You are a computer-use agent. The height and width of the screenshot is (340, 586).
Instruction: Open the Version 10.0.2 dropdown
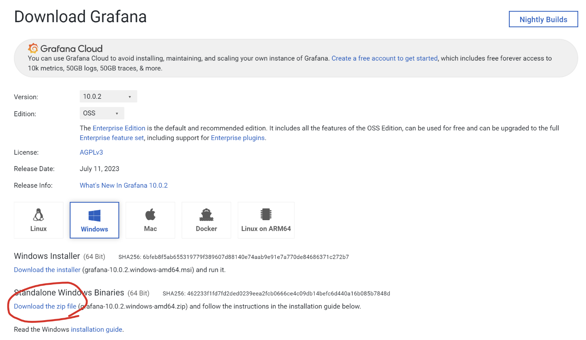[109, 96]
